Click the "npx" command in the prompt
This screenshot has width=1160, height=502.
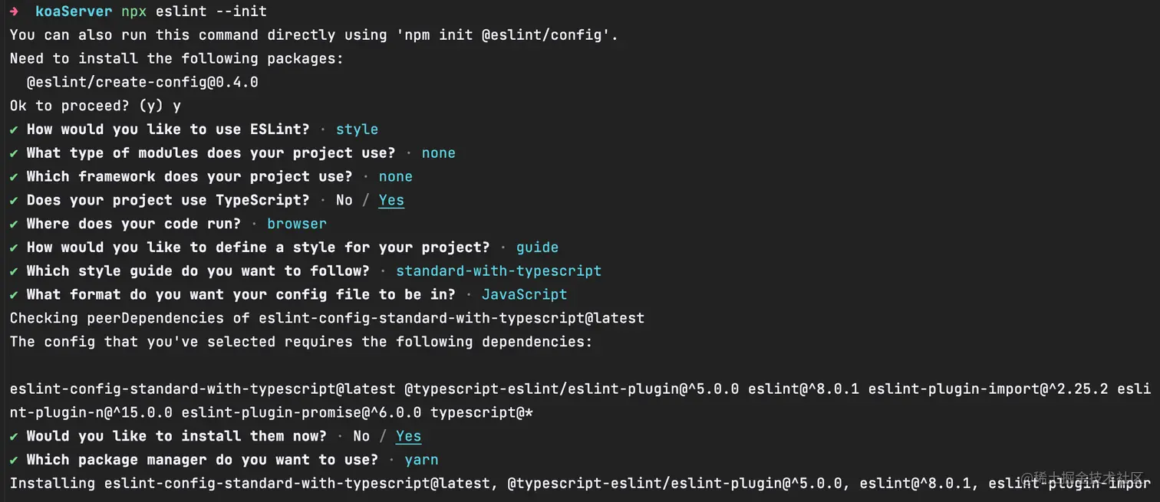click(x=133, y=11)
